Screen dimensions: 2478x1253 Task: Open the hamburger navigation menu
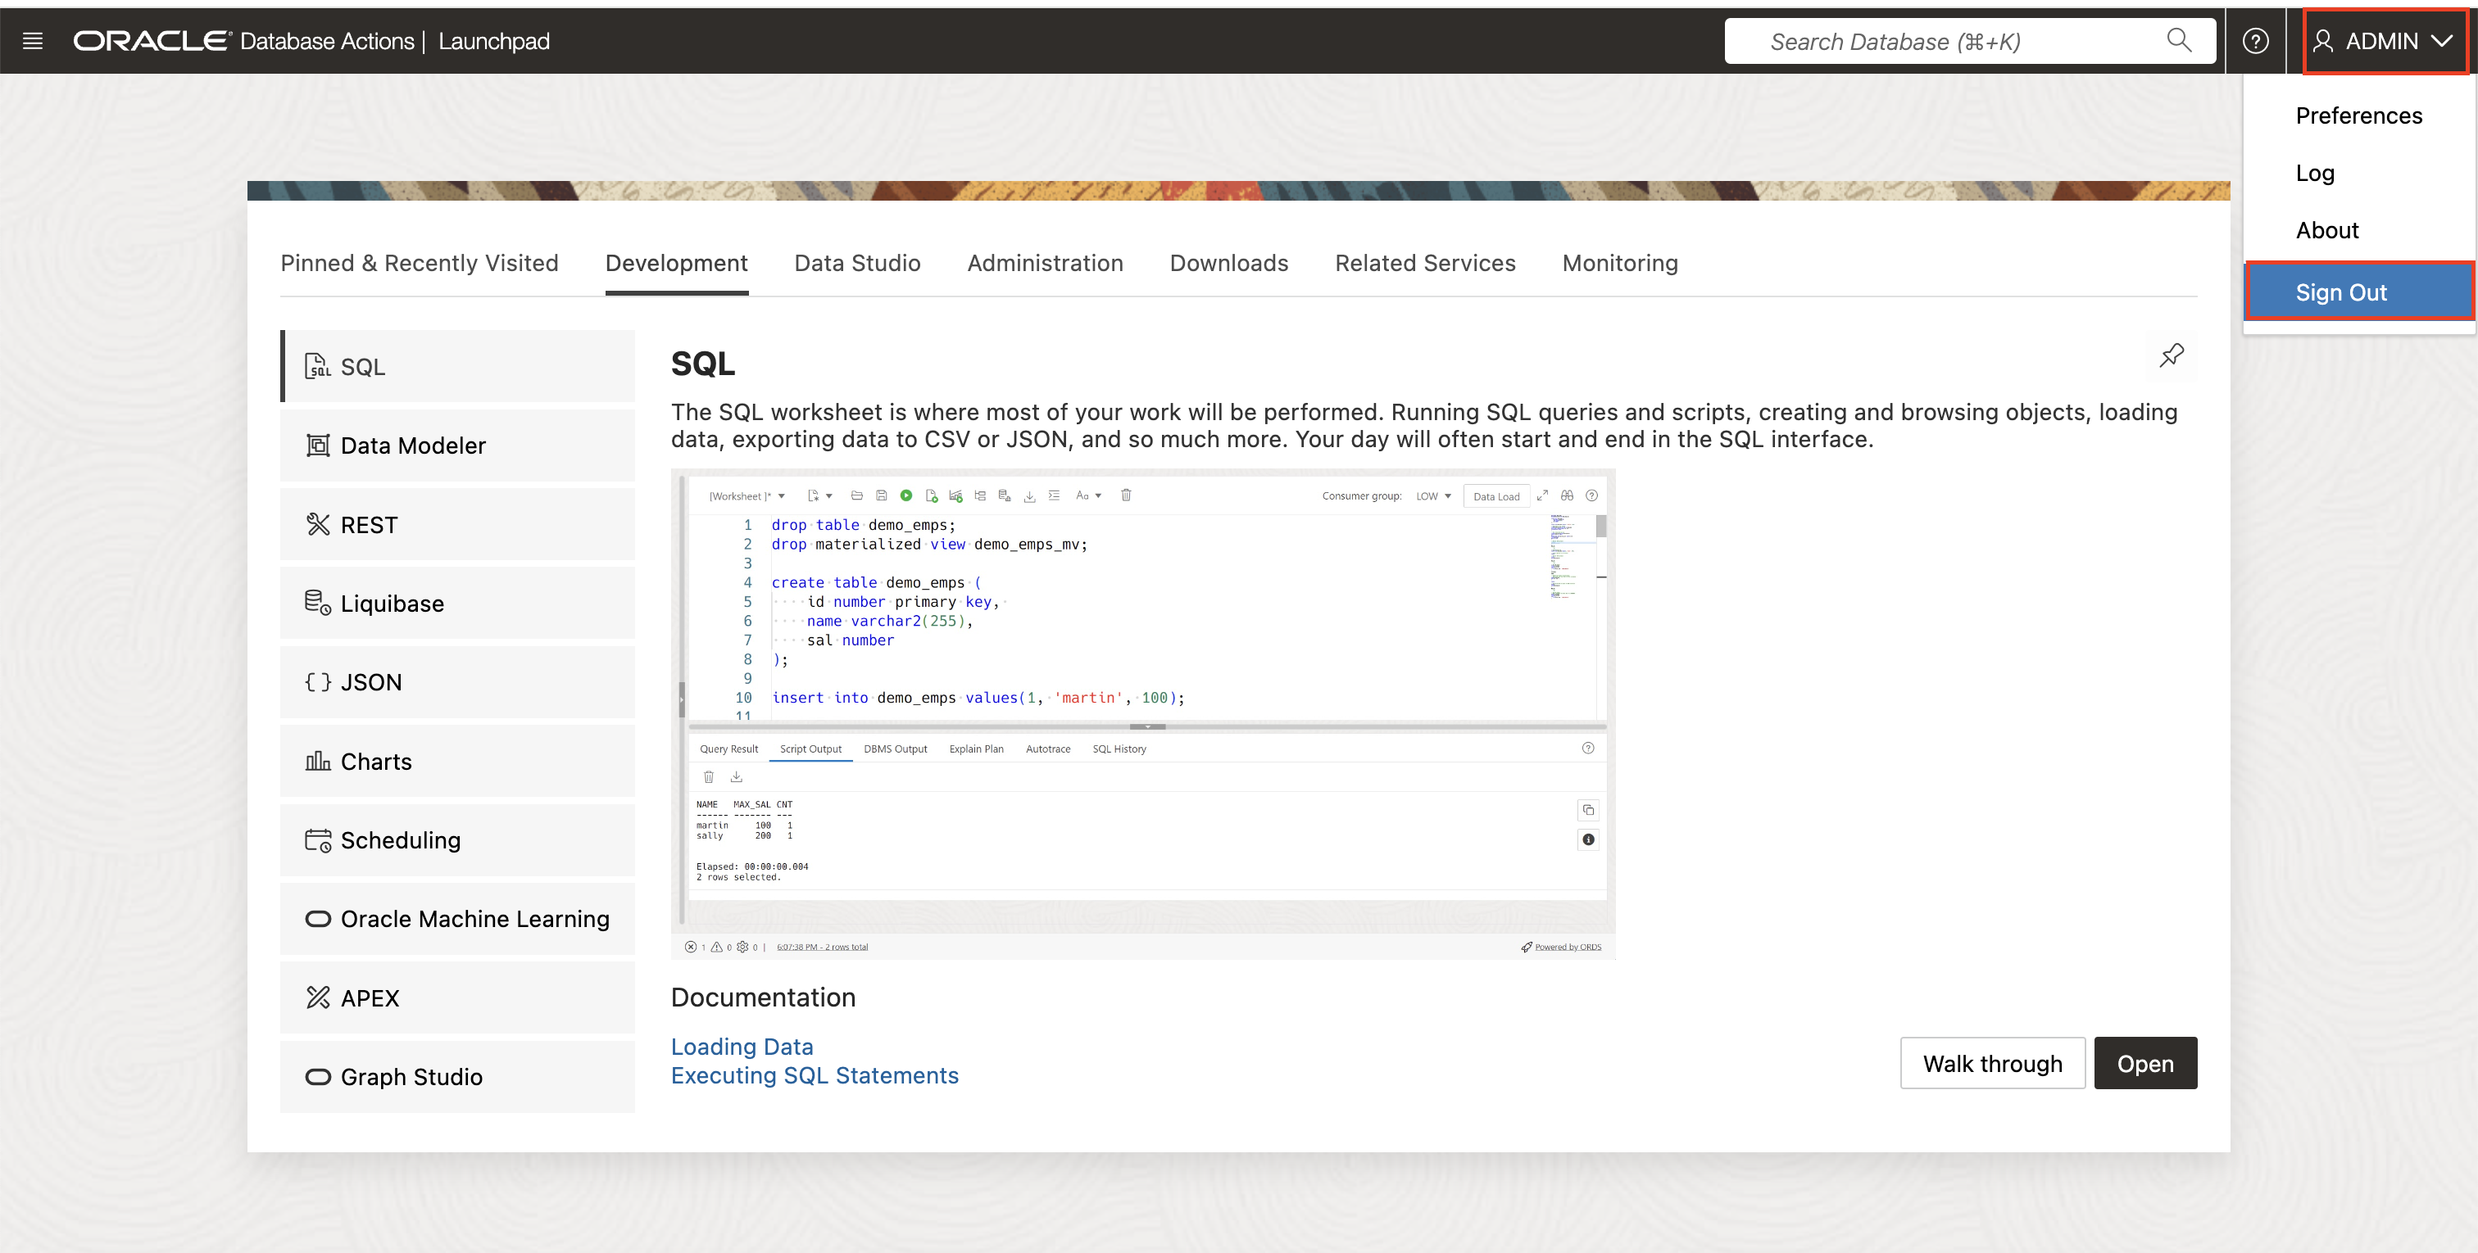tap(33, 41)
